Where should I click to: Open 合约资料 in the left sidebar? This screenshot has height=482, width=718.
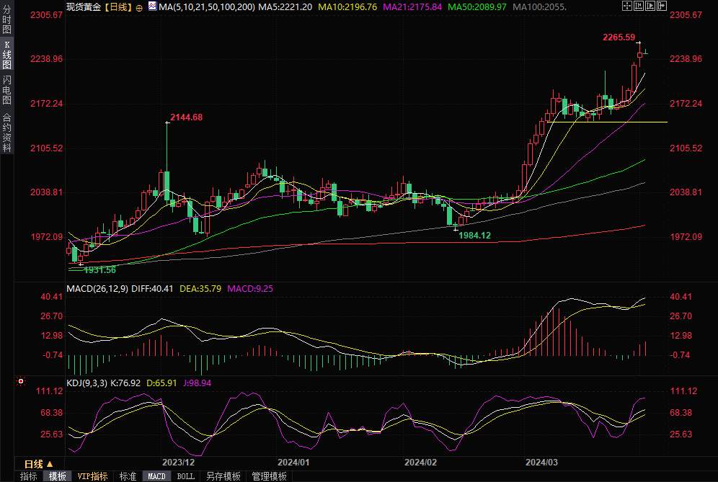7,133
